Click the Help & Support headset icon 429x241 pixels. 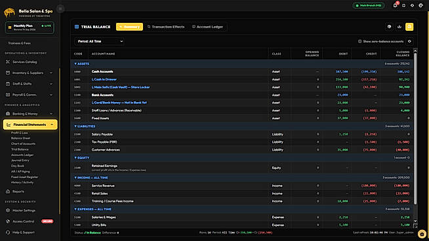(x=8, y=232)
